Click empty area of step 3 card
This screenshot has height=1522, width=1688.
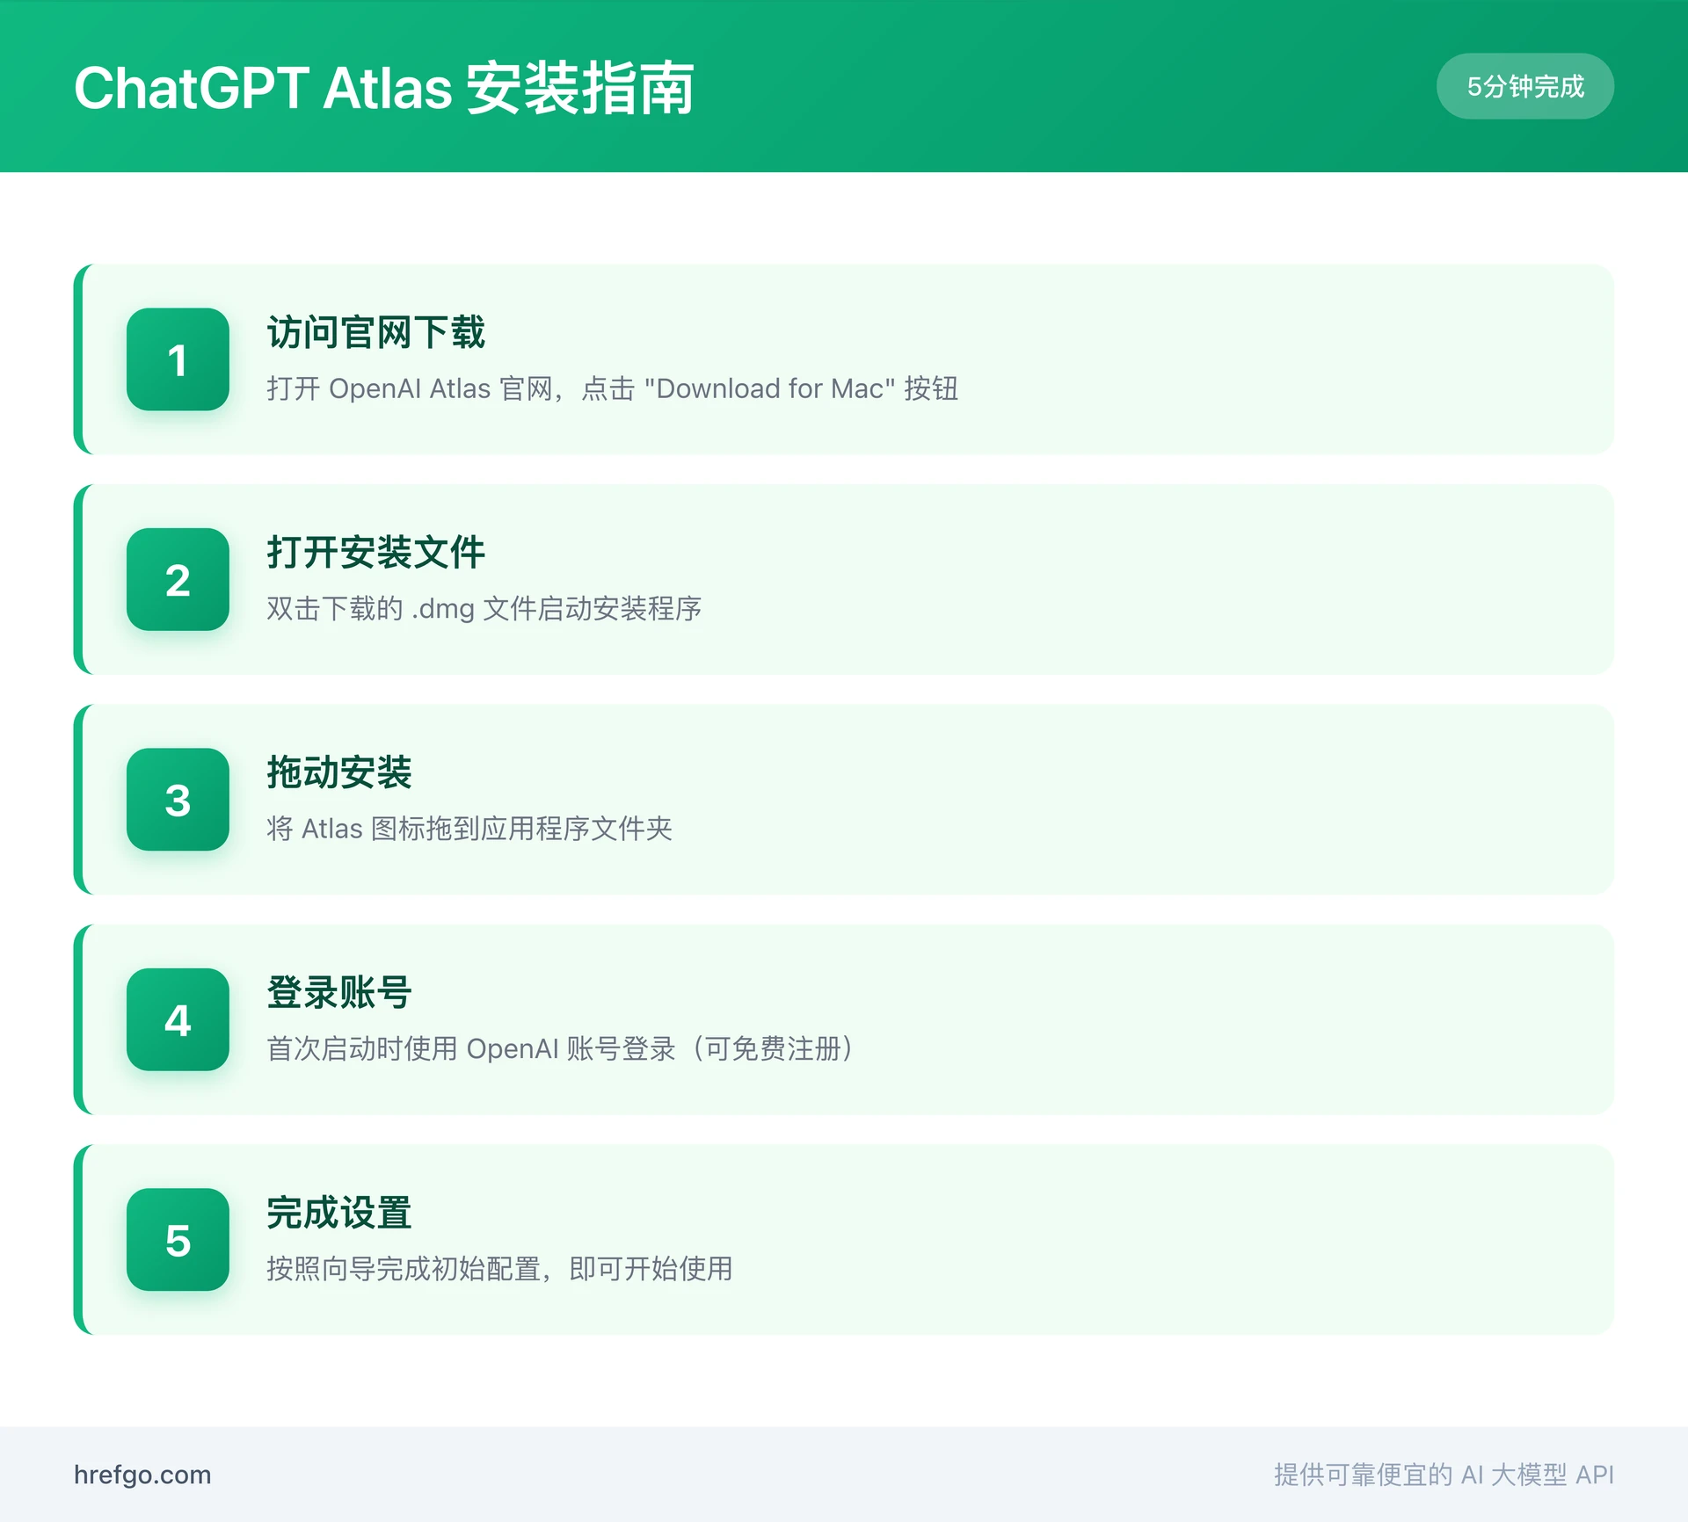point(1143,800)
